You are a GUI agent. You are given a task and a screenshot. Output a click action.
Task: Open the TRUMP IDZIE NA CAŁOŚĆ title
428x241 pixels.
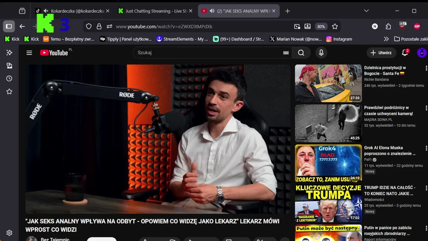pyautogui.click(x=390, y=190)
